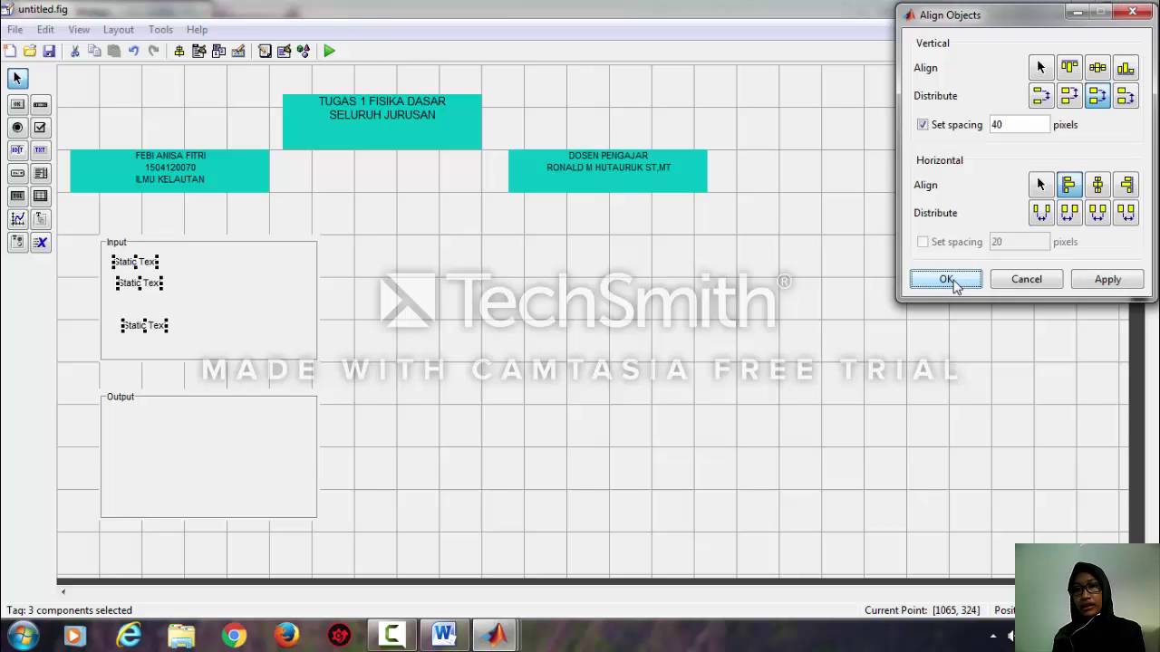Choose the Axes component in the palette

point(17,218)
